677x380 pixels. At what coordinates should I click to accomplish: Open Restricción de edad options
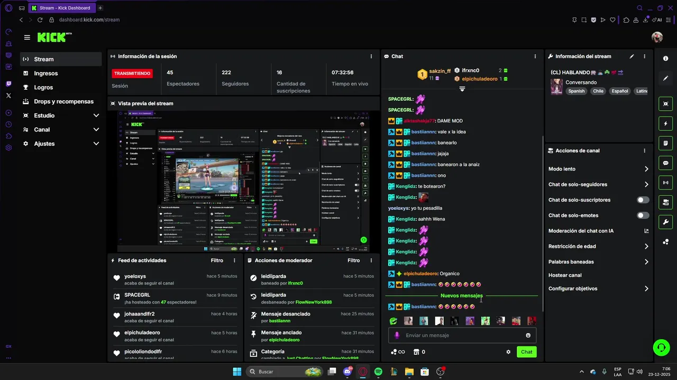(599, 246)
